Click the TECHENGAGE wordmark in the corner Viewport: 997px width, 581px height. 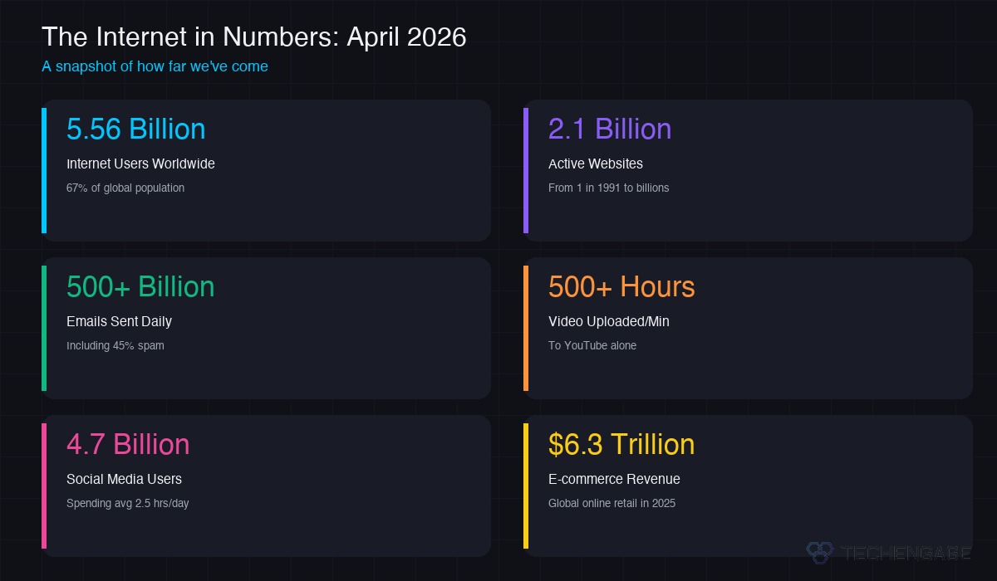point(906,552)
